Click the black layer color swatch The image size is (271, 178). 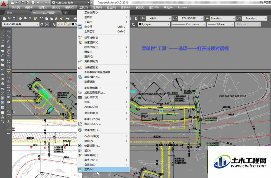coord(73,24)
